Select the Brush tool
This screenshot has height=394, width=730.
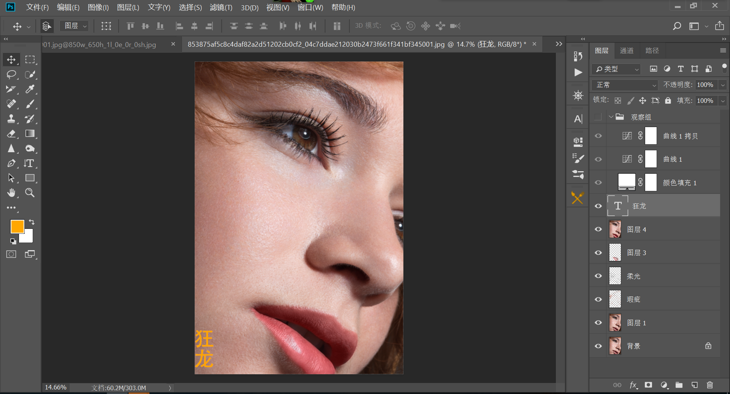pyautogui.click(x=30, y=104)
